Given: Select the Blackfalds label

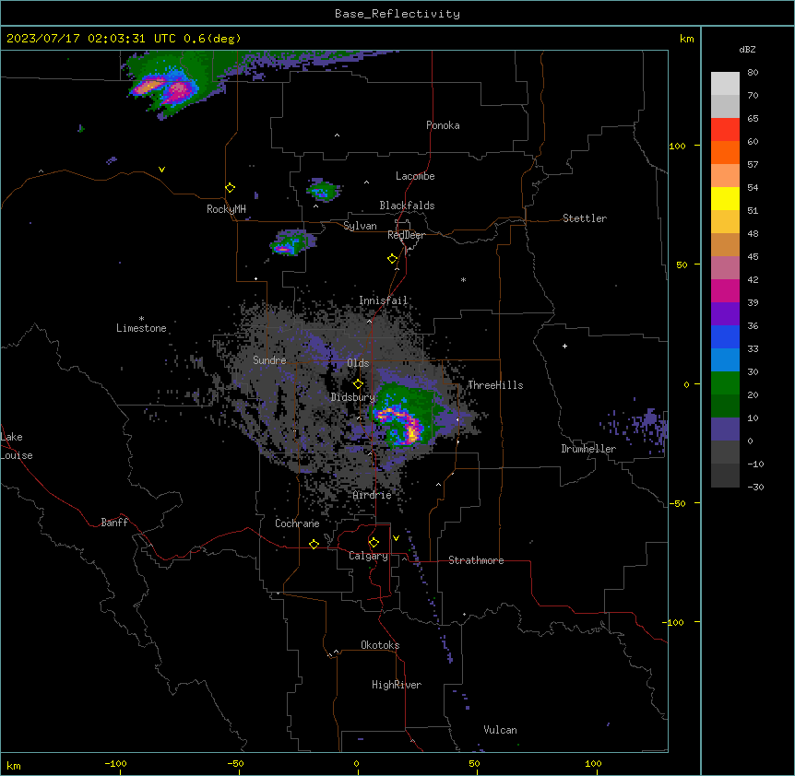Looking at the screenshot, I should (407, 206).
